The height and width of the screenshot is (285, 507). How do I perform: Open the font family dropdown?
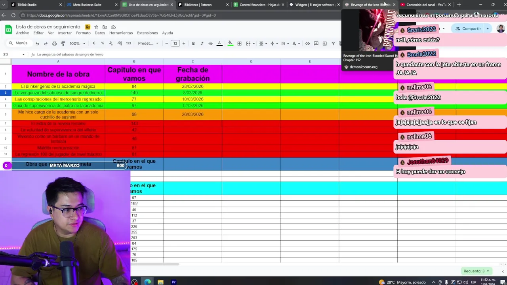tap(148, 44)
